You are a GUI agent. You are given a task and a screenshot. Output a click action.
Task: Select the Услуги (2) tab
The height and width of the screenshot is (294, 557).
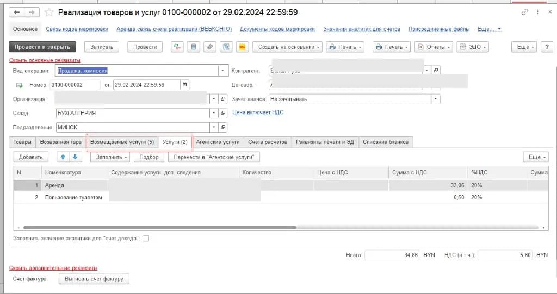pyautogui.click(x=175, y=142)
